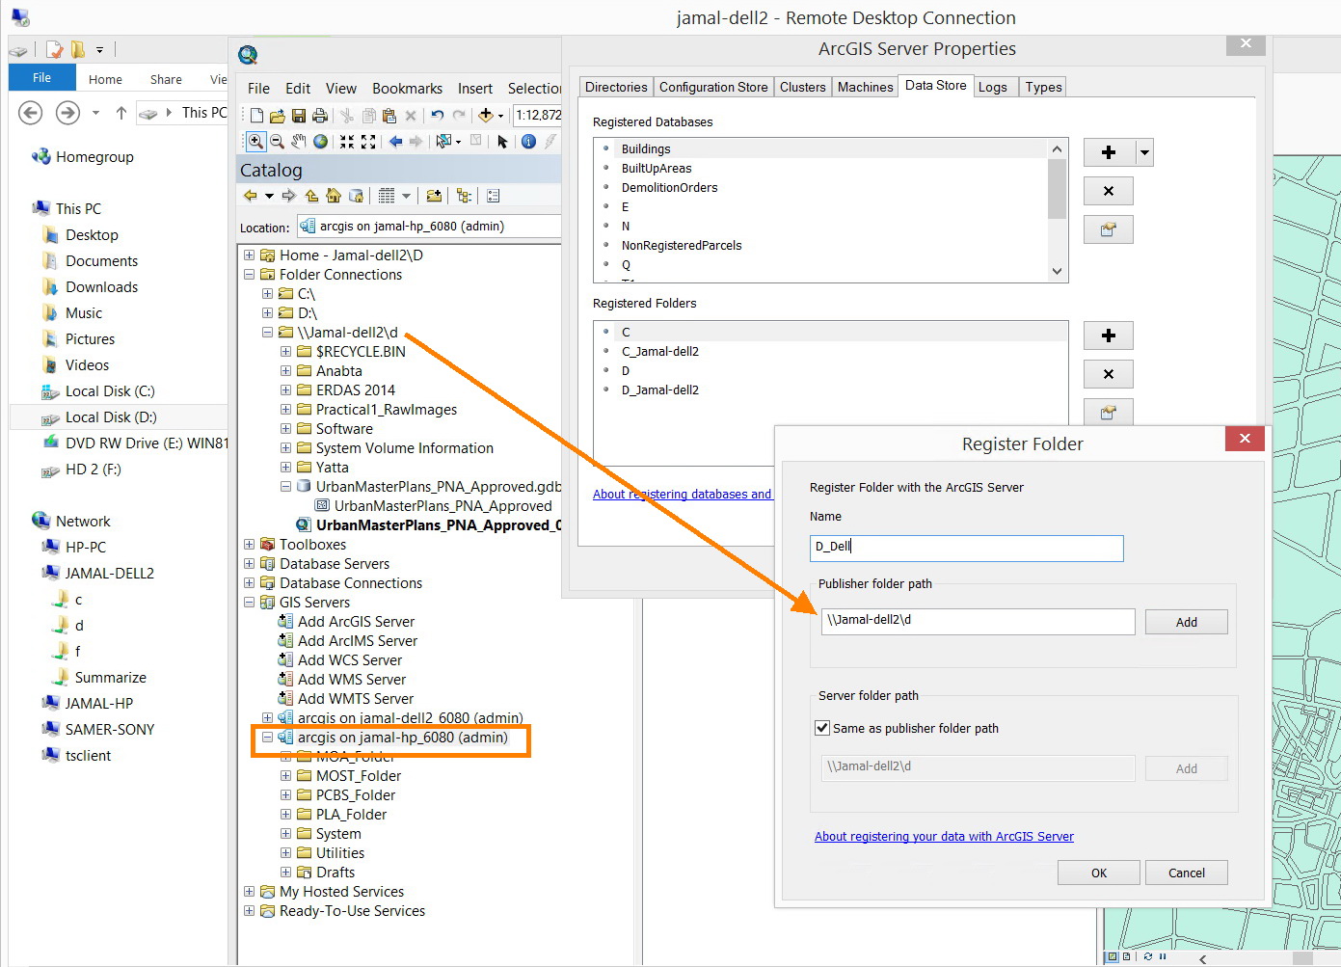Click the Publisher folder path field
The image size is (1341, 967).
point(979,621)
